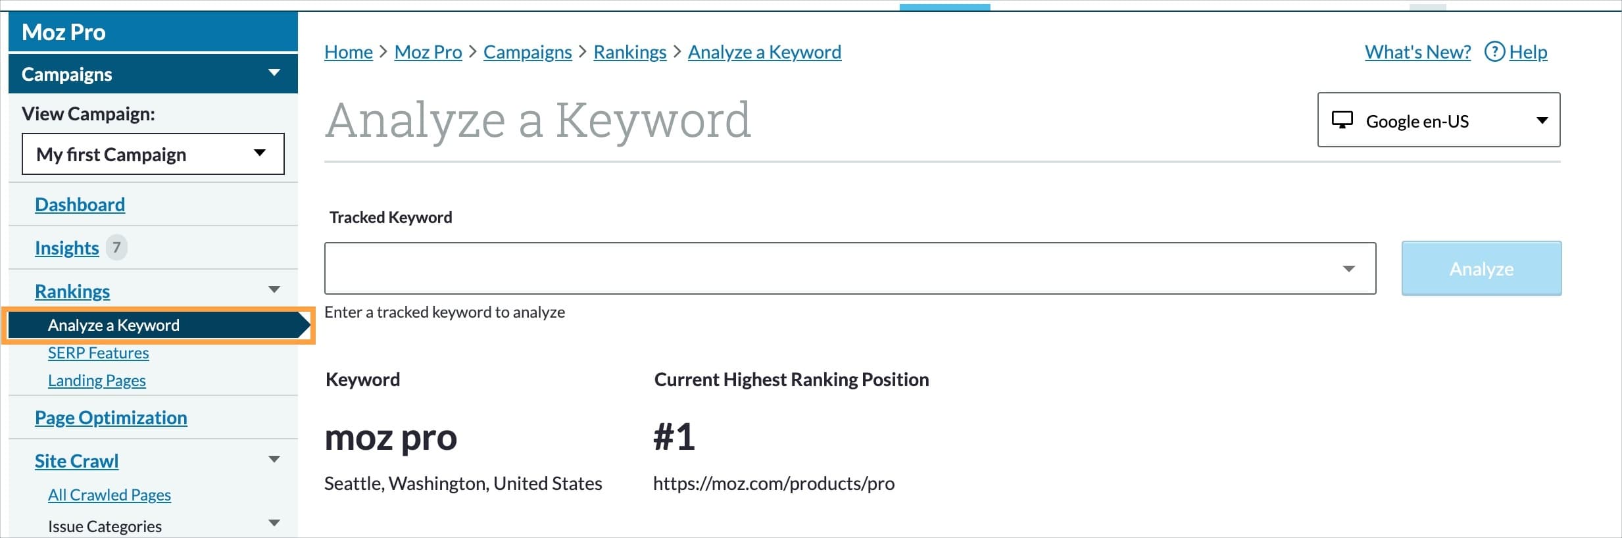Open the My first Campaign selector

(153, 154)
